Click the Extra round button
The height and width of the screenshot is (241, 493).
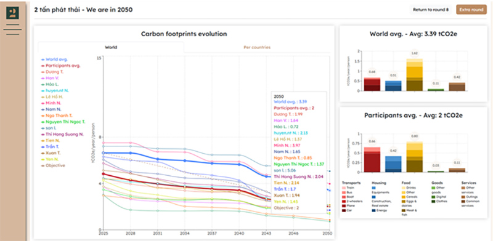471,10
